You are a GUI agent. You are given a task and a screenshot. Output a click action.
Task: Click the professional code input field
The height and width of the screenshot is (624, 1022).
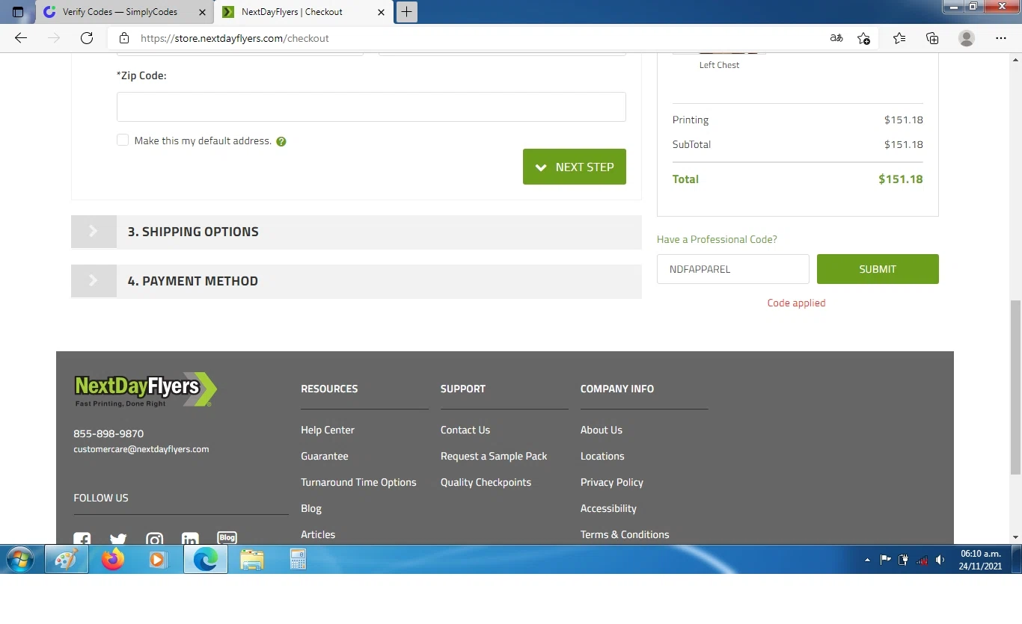733,269
